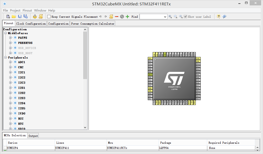Click the Save Project disk icon
Viewport: 263px width, 154px height.
pos(20,16)
